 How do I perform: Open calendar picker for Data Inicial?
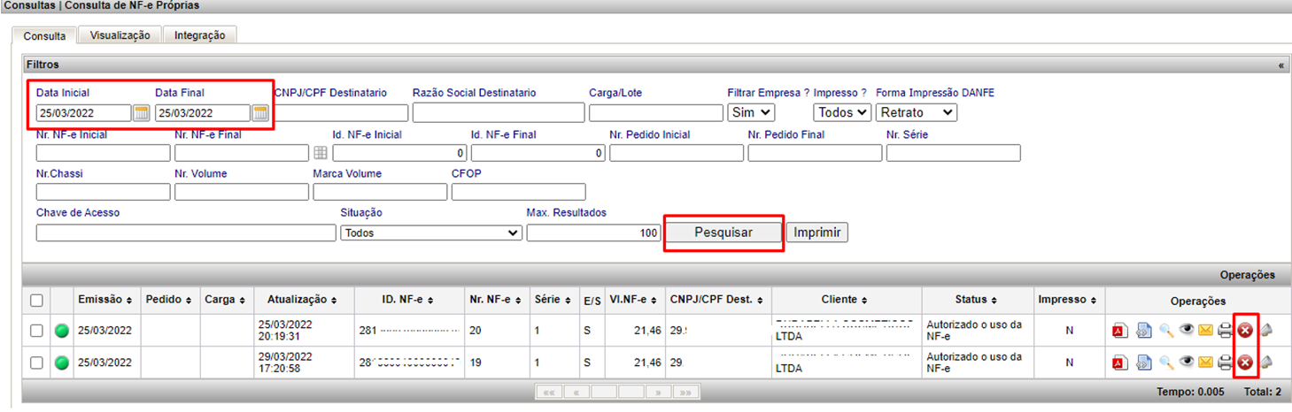pos(142,113)
